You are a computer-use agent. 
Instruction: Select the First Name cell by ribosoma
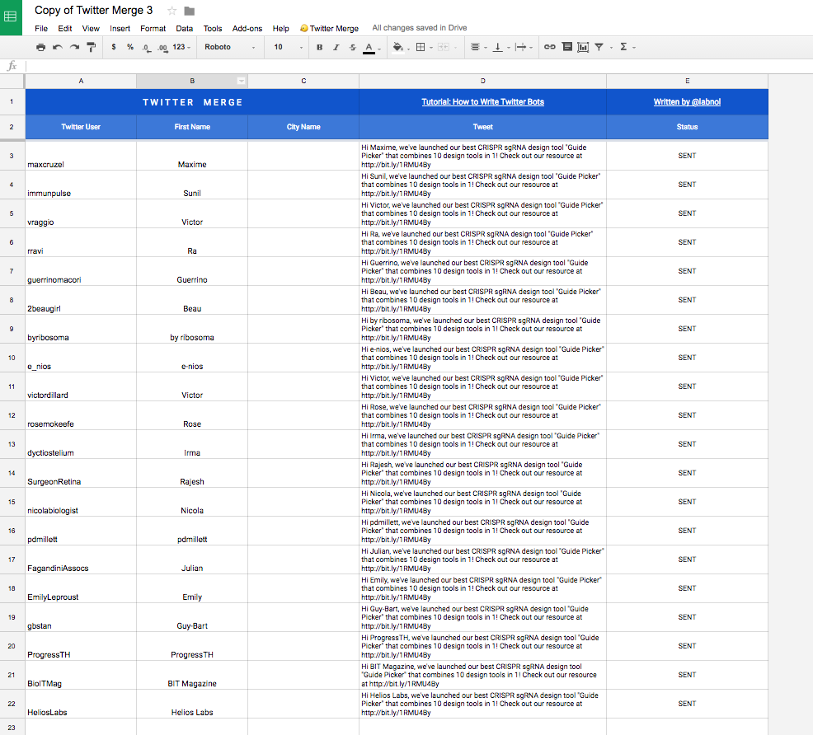[192, 329]
